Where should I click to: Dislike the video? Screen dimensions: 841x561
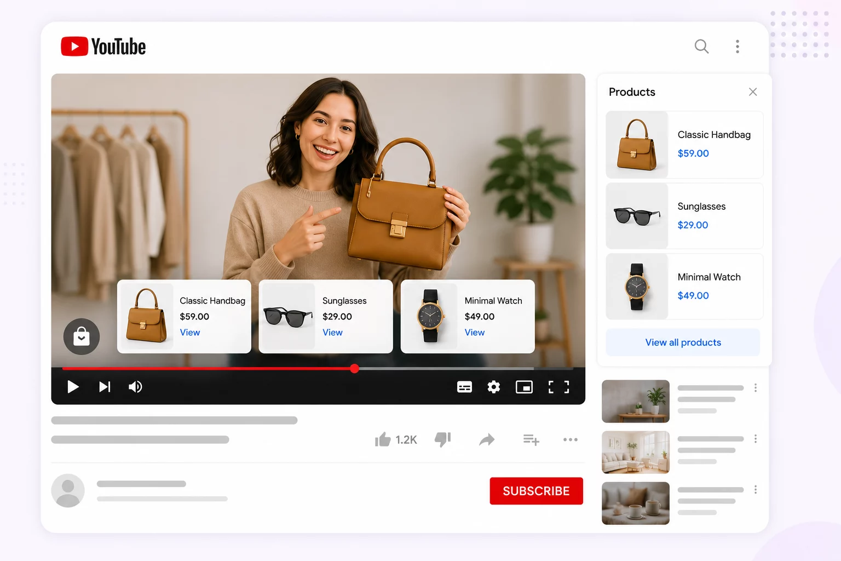point(442,439)
